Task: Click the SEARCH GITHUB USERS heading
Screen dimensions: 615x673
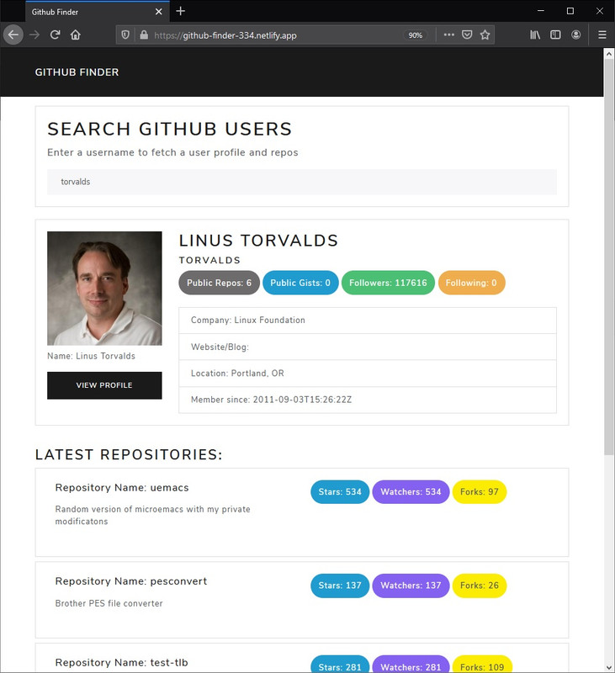Action: tap(169, 130)
